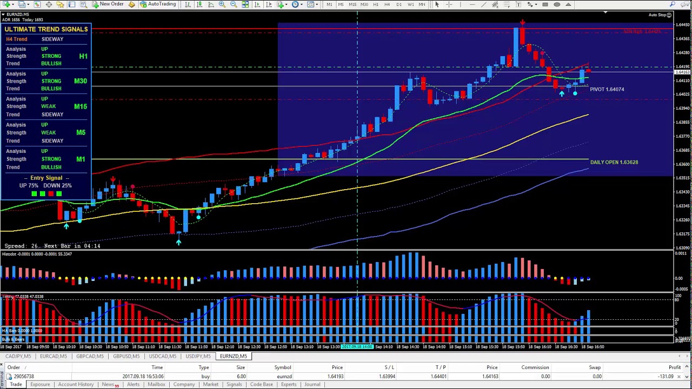The width and height of the screenshot is (692, 389).
Task: Zoom out on the chart
Action: (x=234, y=4)
